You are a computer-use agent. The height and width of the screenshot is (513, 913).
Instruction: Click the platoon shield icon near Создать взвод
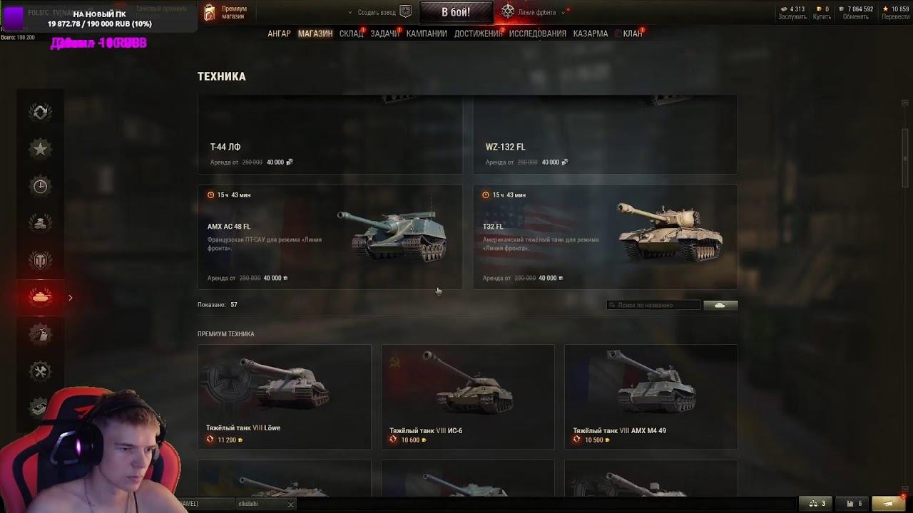point(405,11)
